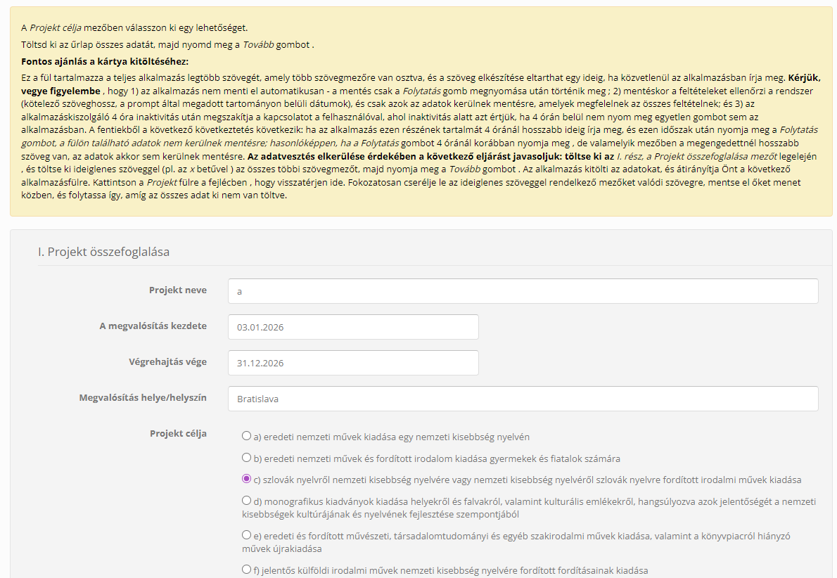Viewport: 837px width, 578px height.
Task: Select the checked option c) radio button
Action: point(246,479)
